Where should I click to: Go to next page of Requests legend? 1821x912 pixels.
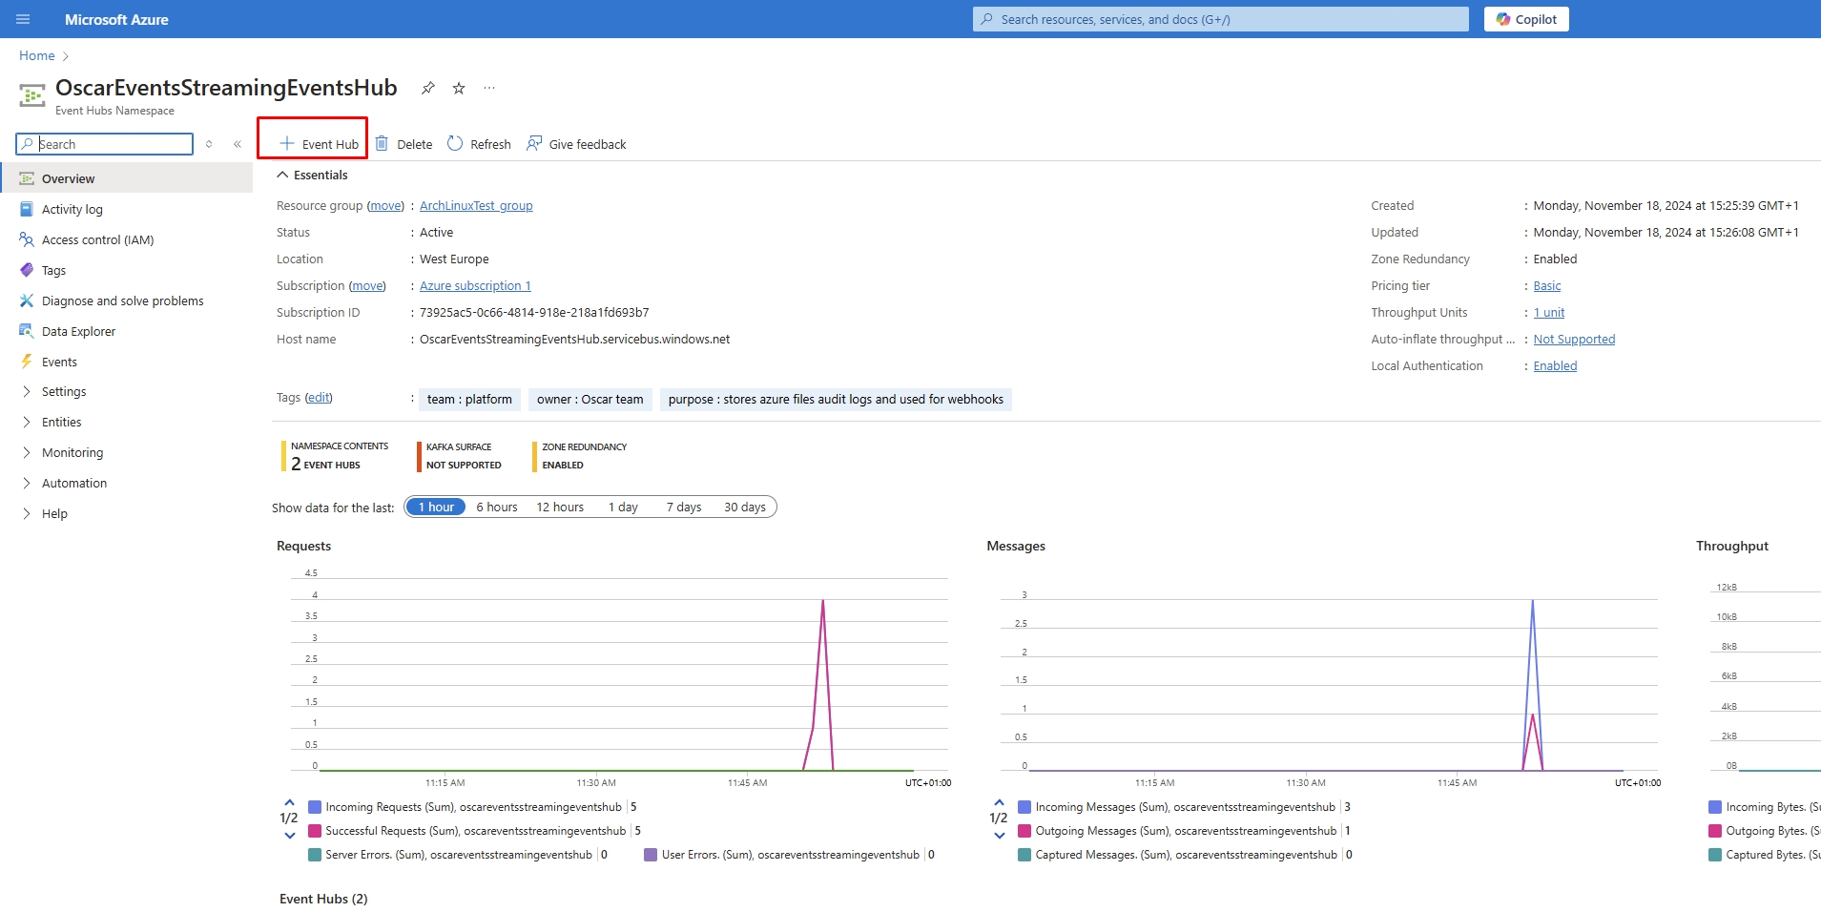tap(289, 836)
